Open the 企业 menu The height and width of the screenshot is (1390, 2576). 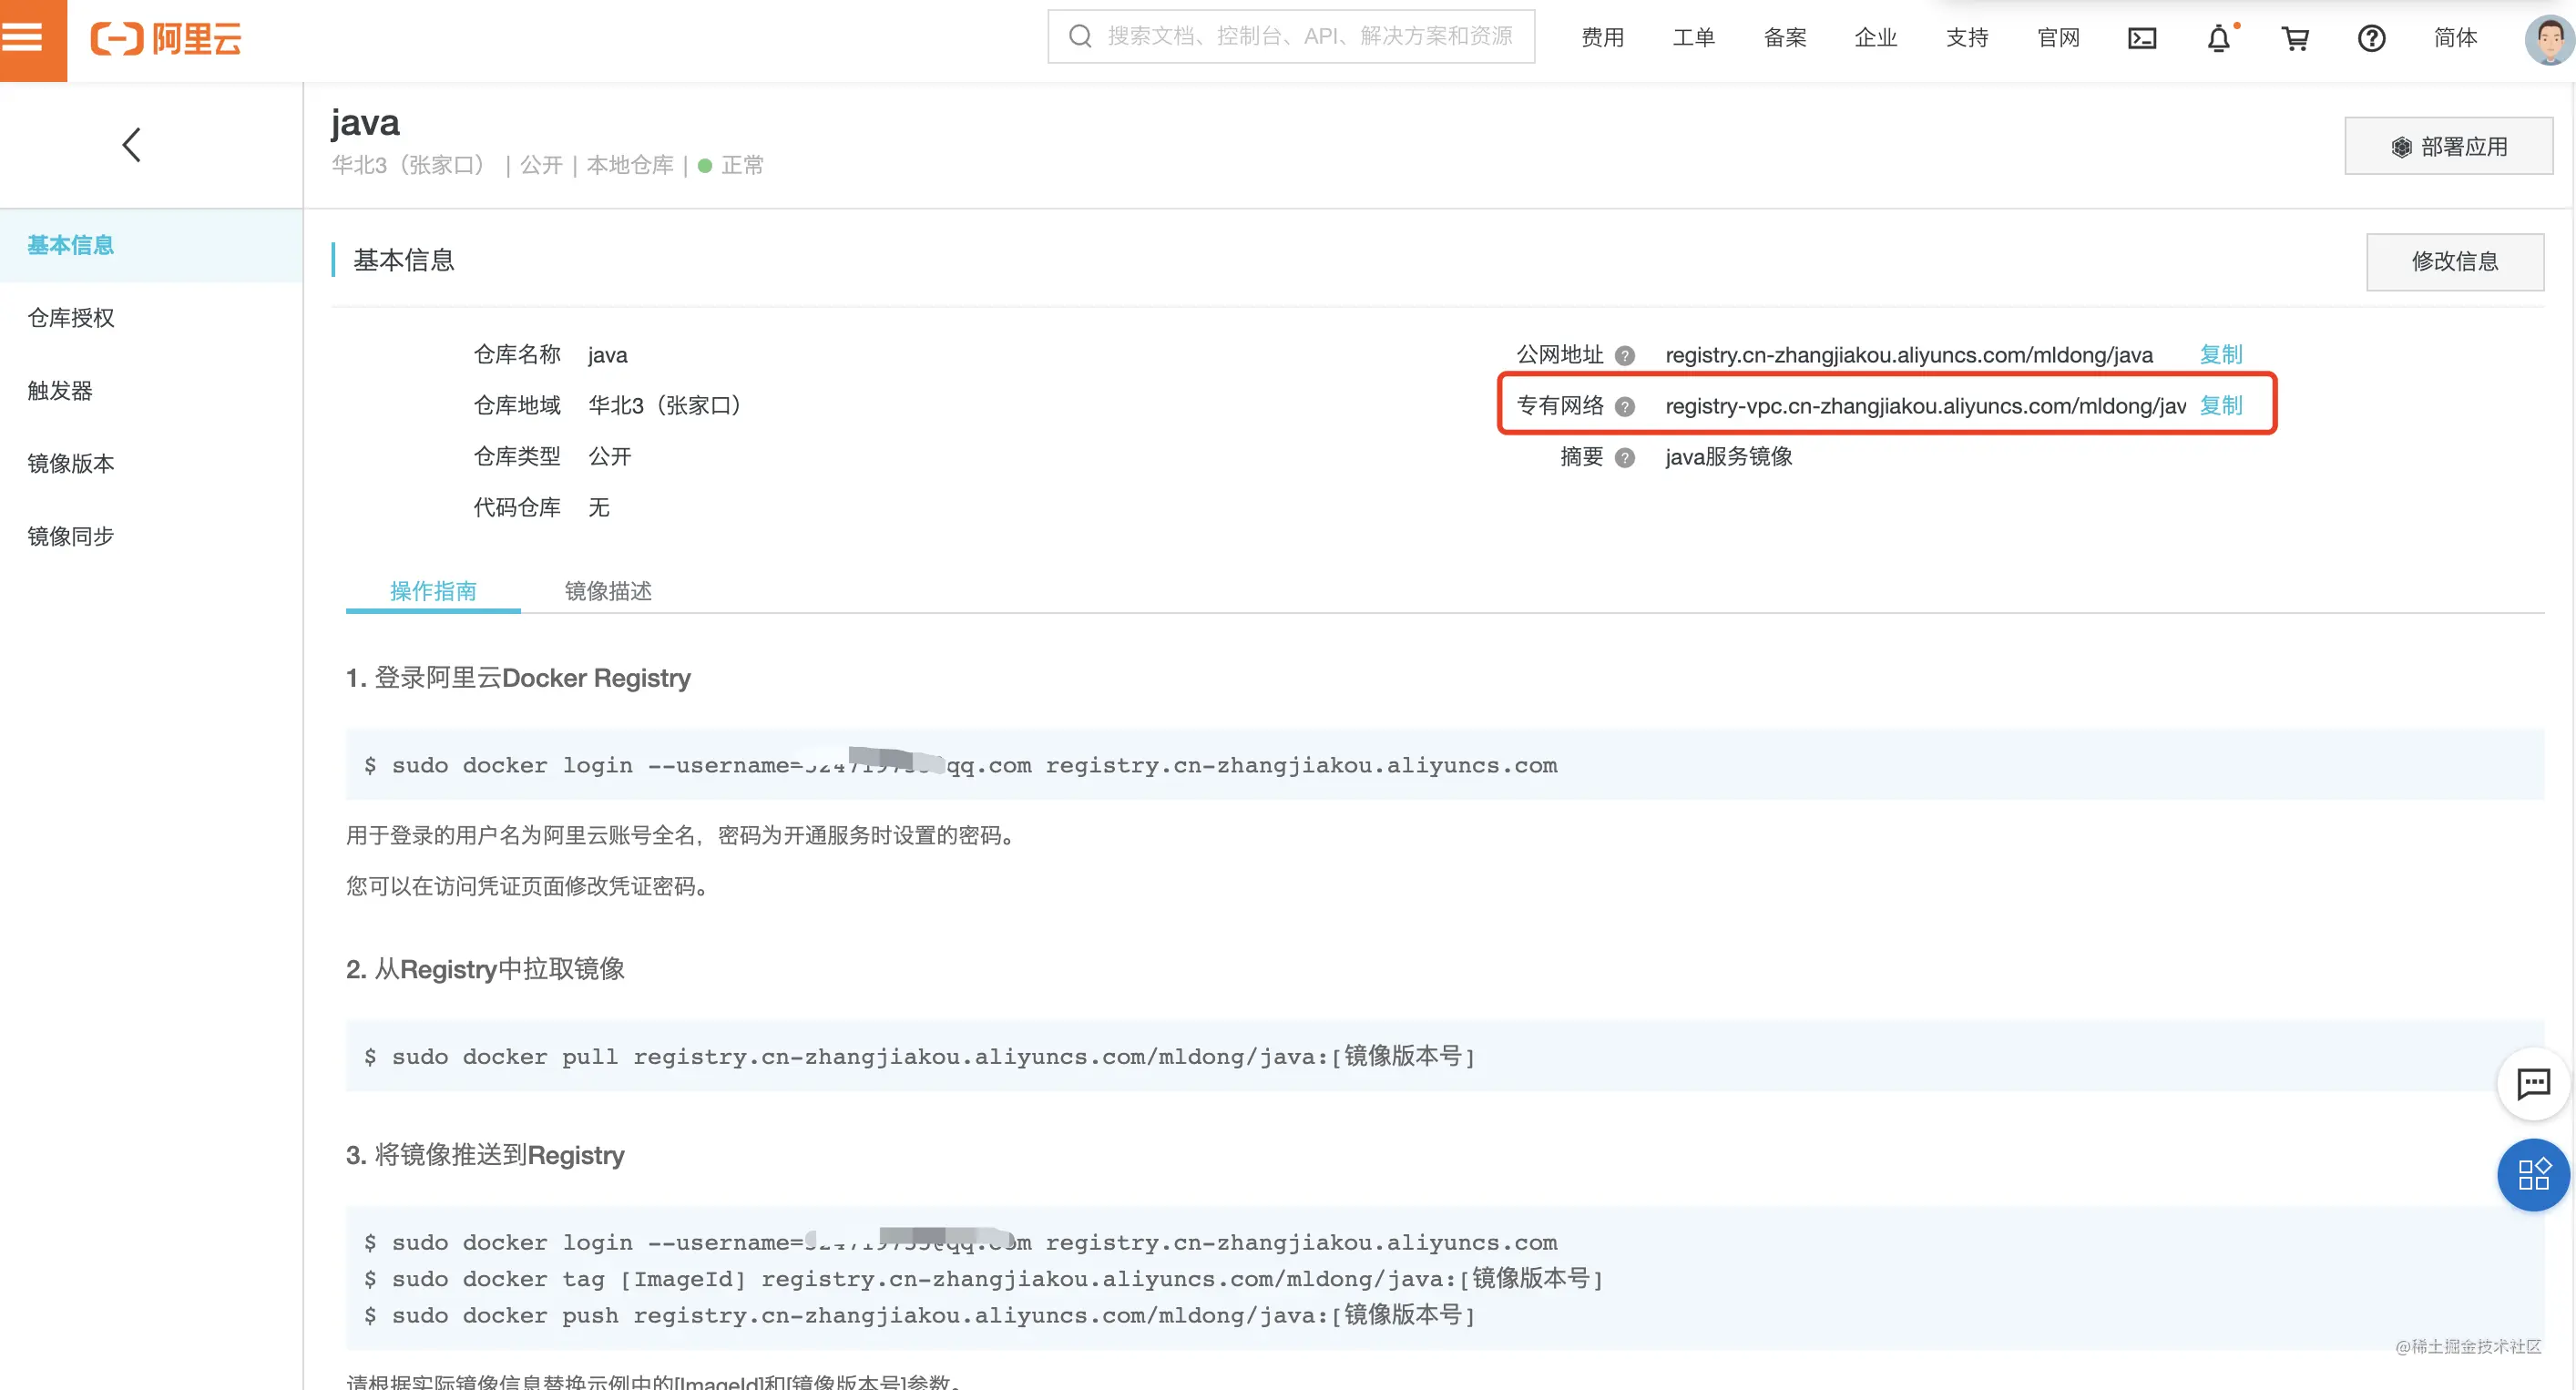coord(1875,38)
